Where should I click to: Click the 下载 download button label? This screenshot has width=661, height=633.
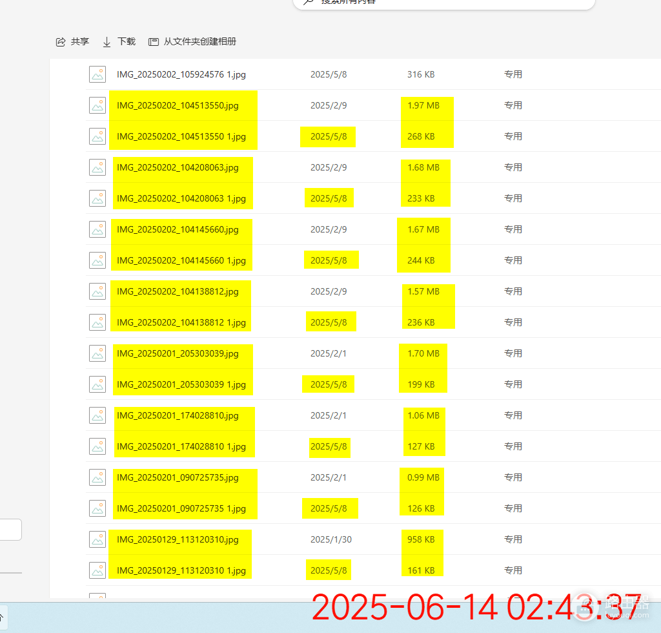pyautogui.click(x=127, y=41)
